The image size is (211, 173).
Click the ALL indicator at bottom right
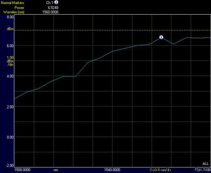pos(205,164)
